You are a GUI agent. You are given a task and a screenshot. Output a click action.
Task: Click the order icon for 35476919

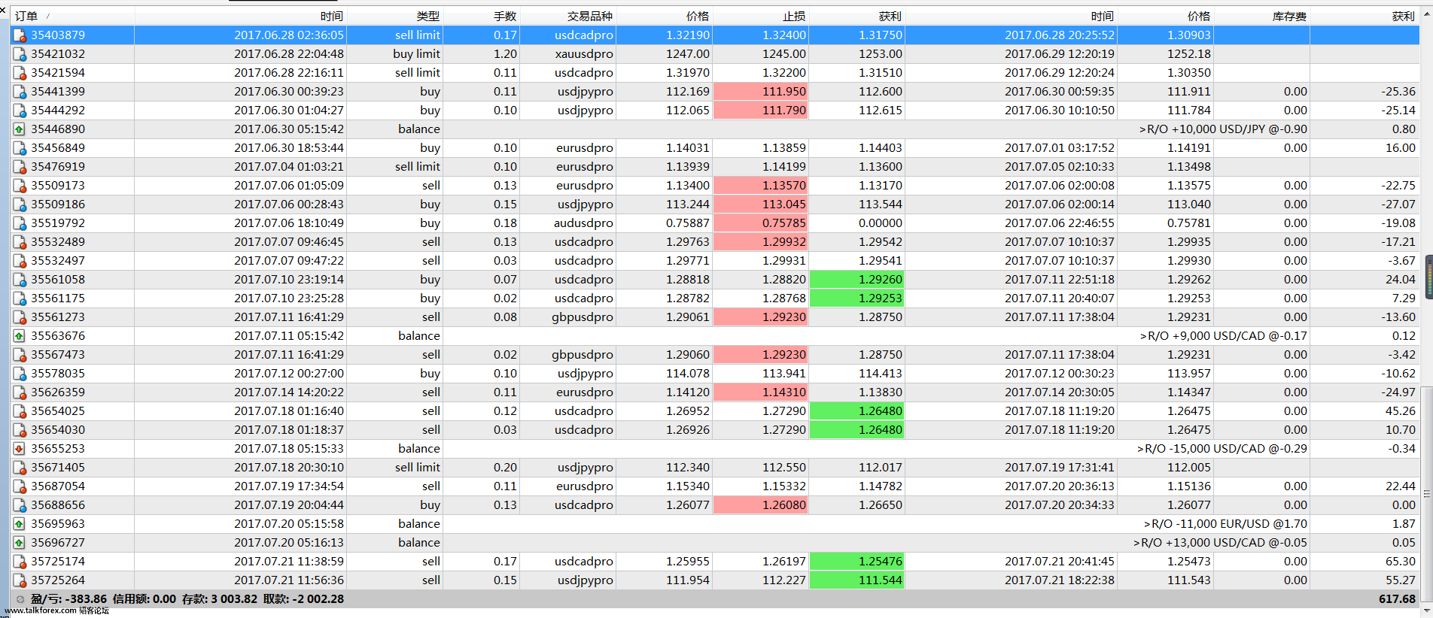(x=20, y=167)
